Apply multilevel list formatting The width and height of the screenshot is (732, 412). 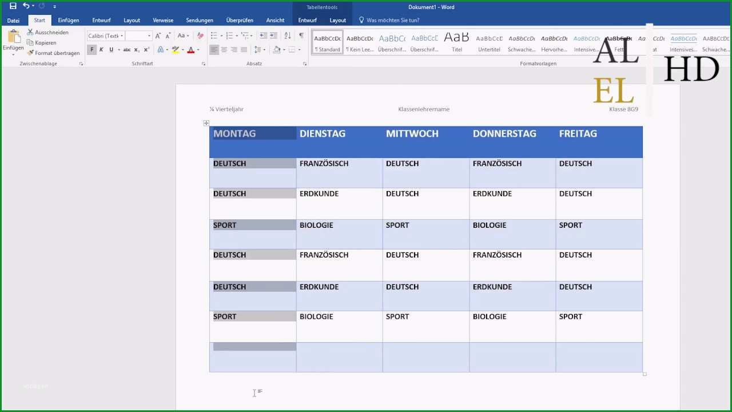(245, 35)
